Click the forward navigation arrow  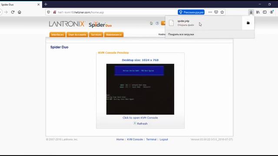pyautogui.click(x=6, y=12)
